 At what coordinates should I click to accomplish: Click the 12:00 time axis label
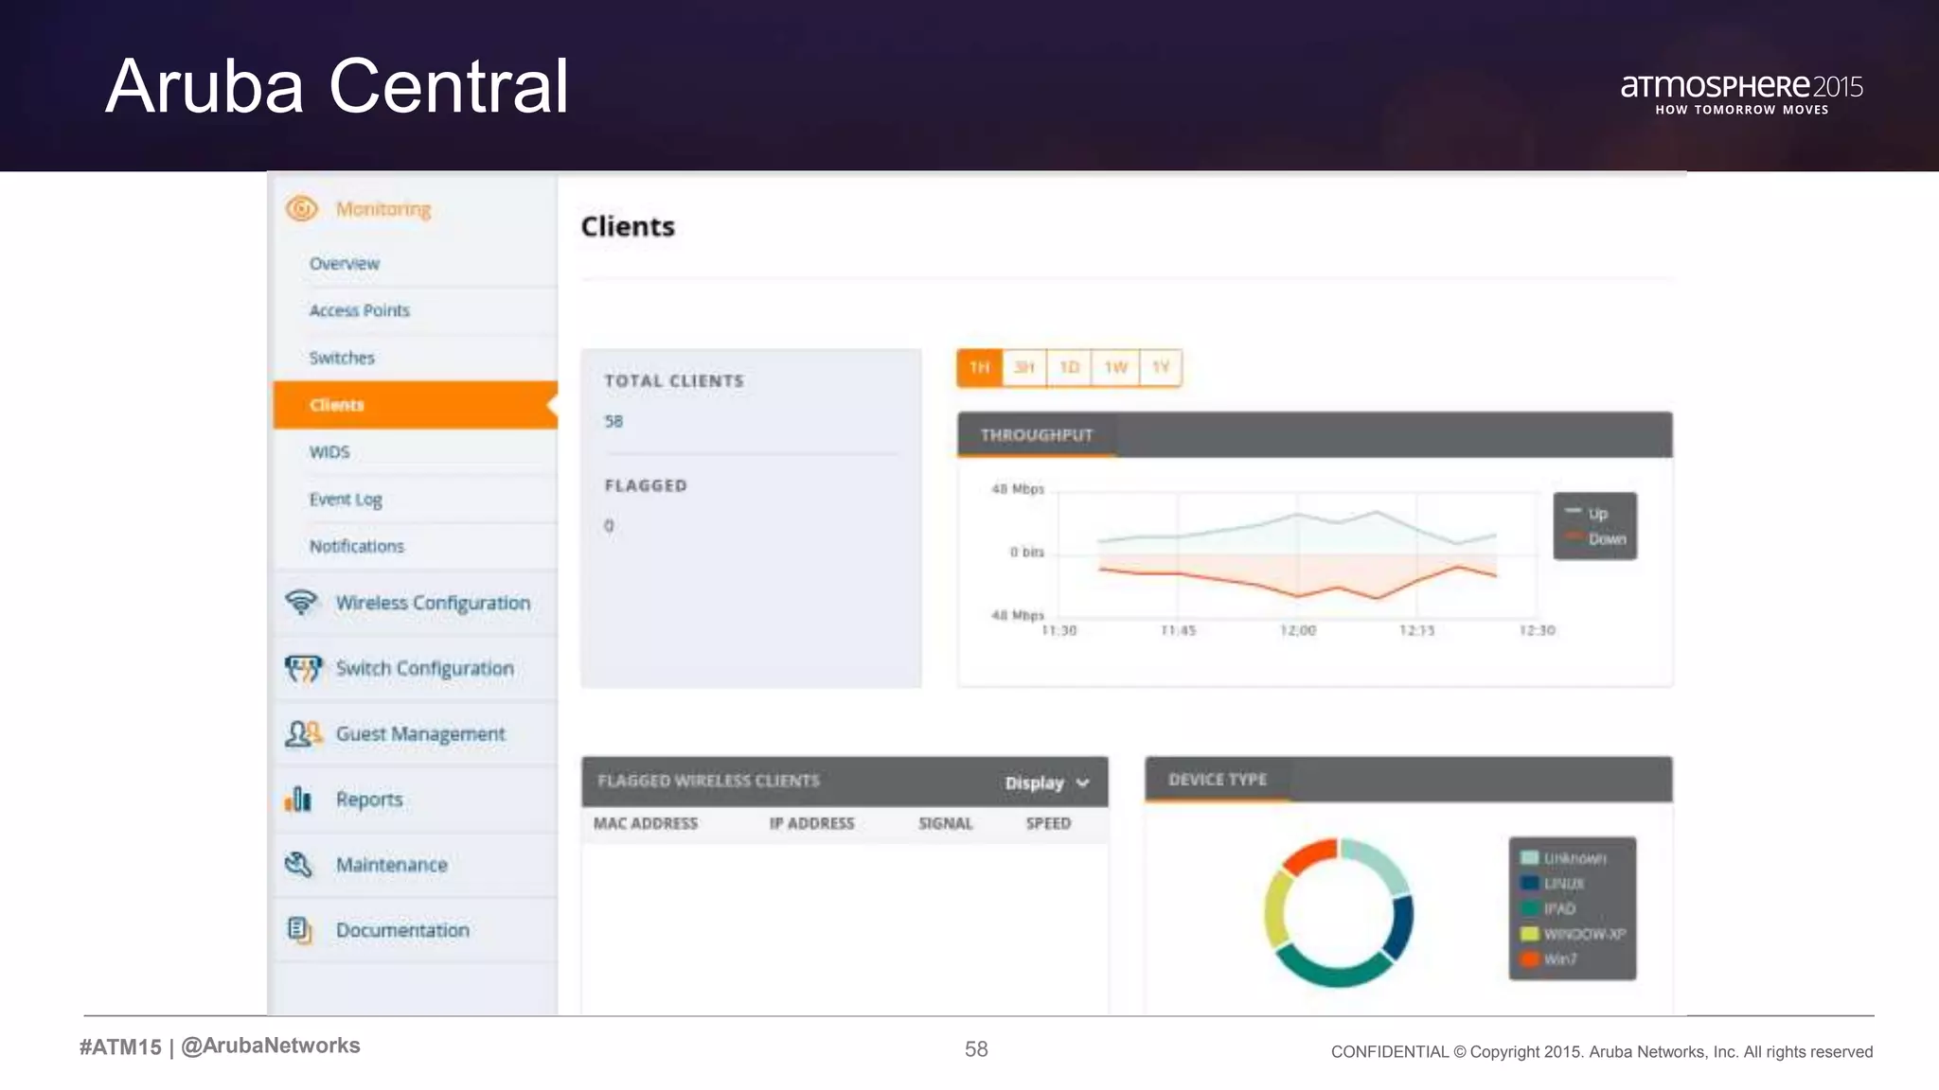(x=1298, y=630)
